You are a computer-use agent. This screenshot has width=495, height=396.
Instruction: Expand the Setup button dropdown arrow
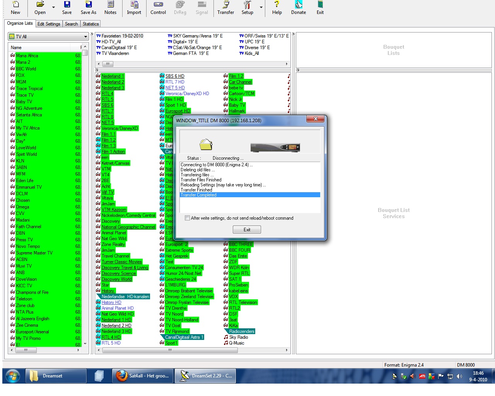261,7
